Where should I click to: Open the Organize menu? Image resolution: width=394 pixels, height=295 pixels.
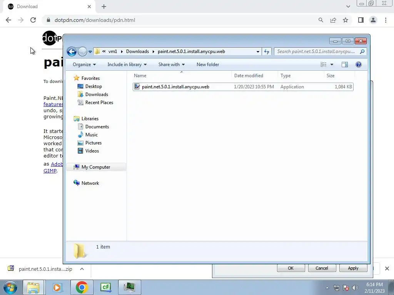tap(84, 65)
